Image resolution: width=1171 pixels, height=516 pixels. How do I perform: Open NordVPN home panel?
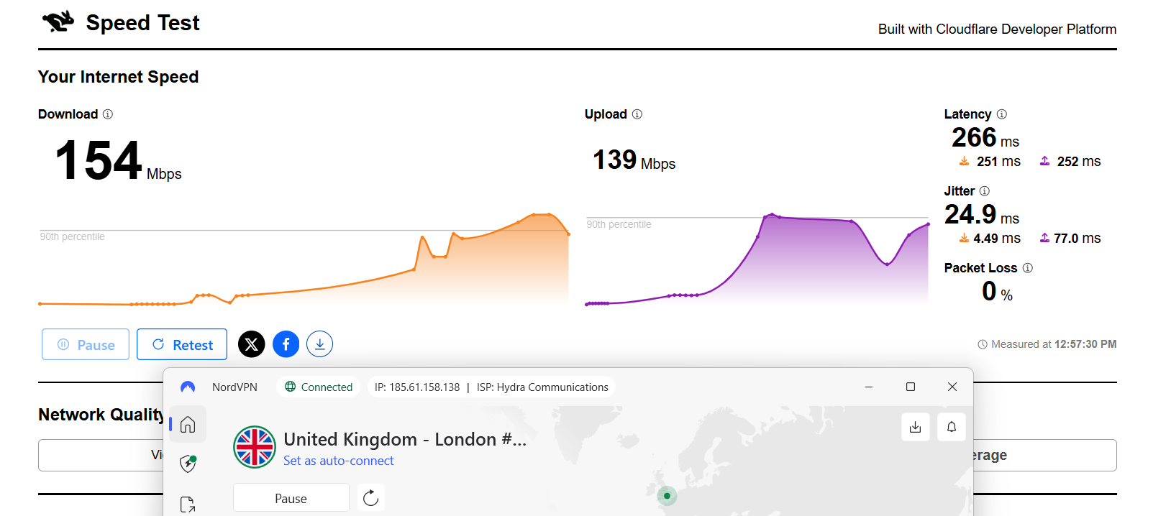click(x=188, y=425)
